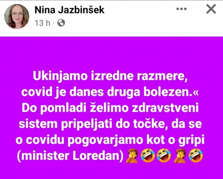The height and width of the screenshot is (179, 223).
Task: Click the last laughing-crying emoji
Action: click(196, 156)
